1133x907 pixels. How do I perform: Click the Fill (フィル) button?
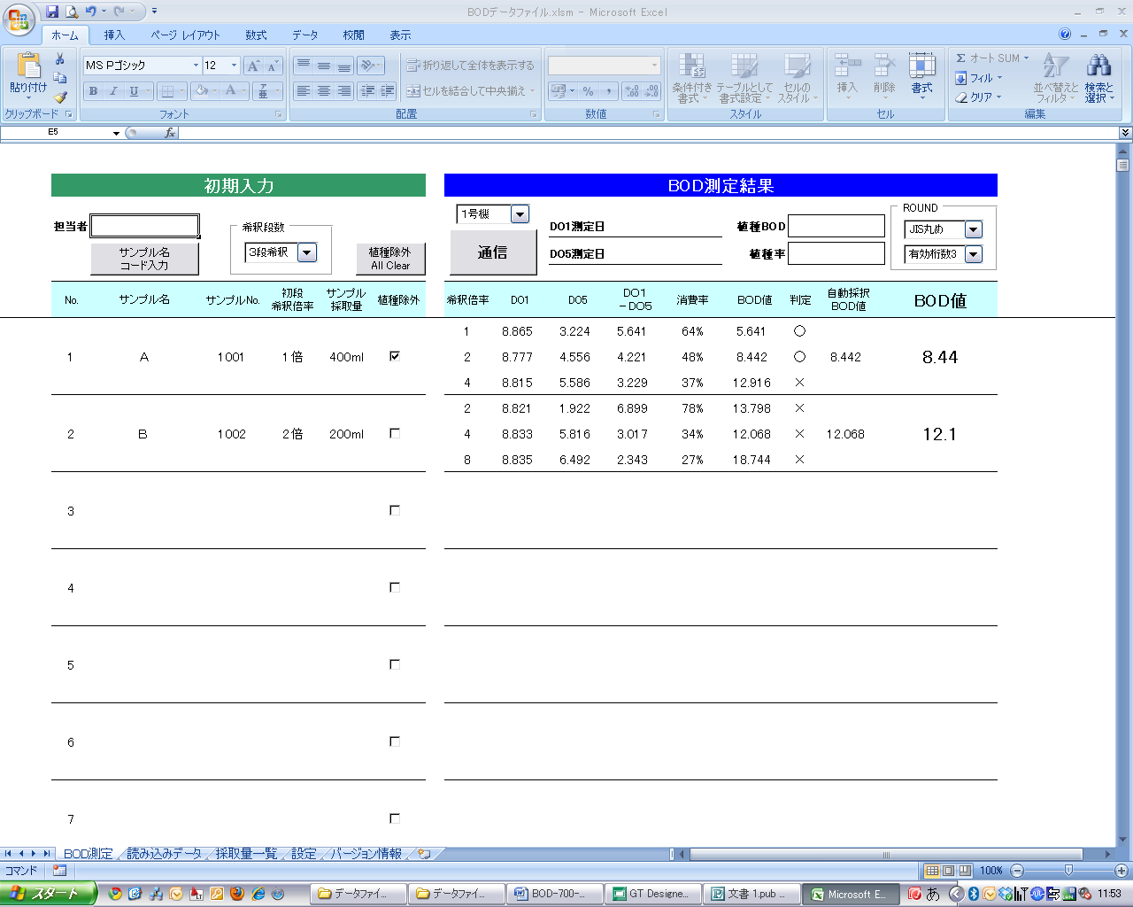point(978,78)
